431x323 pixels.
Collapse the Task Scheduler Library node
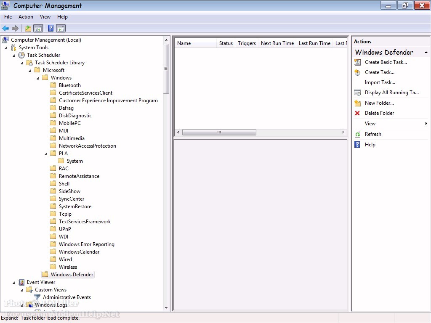pos(22,63)
